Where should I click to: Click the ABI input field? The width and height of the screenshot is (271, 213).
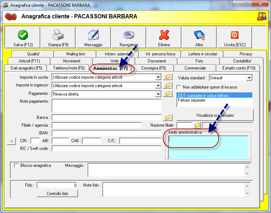60,141
